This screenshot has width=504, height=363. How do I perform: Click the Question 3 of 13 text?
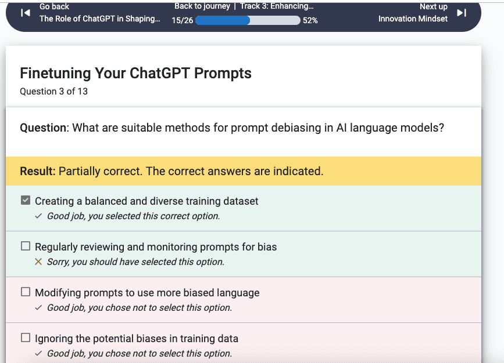(x=53, y=92)
